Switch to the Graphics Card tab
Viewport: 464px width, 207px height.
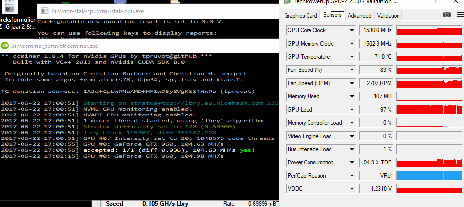click(x=300, y=16)
